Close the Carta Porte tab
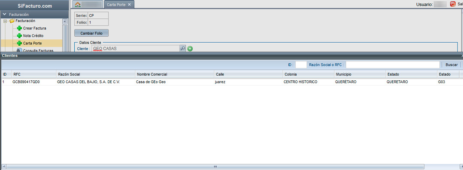463x170 pixels. click(x=129, y=4)
